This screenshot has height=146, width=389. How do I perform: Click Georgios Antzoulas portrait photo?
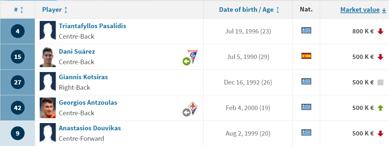[48, 108]
